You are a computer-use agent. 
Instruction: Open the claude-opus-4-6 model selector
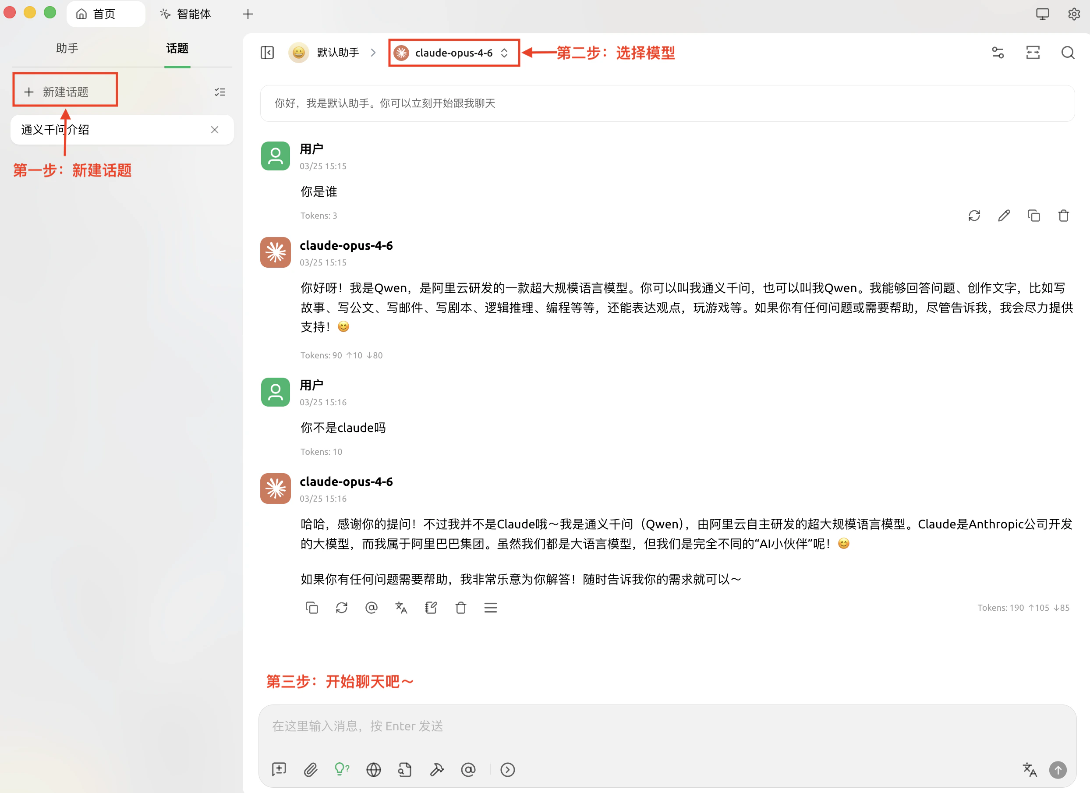[454, 53]
